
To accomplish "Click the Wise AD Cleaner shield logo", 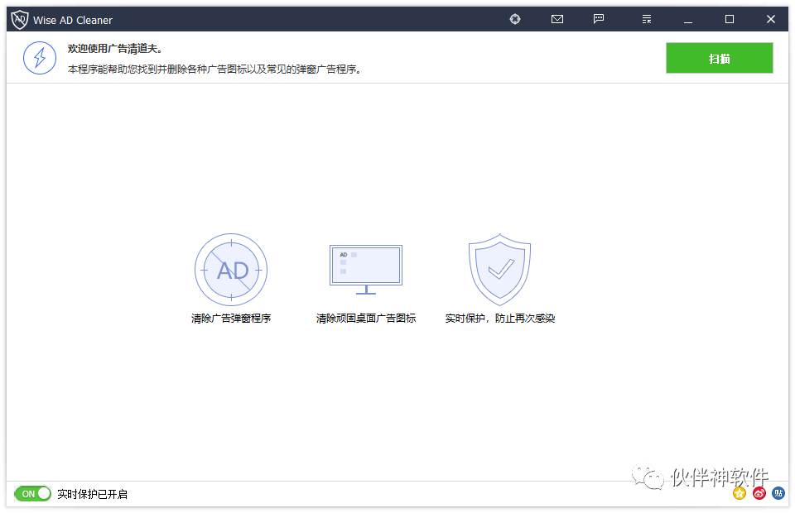I will coord(18,18).
